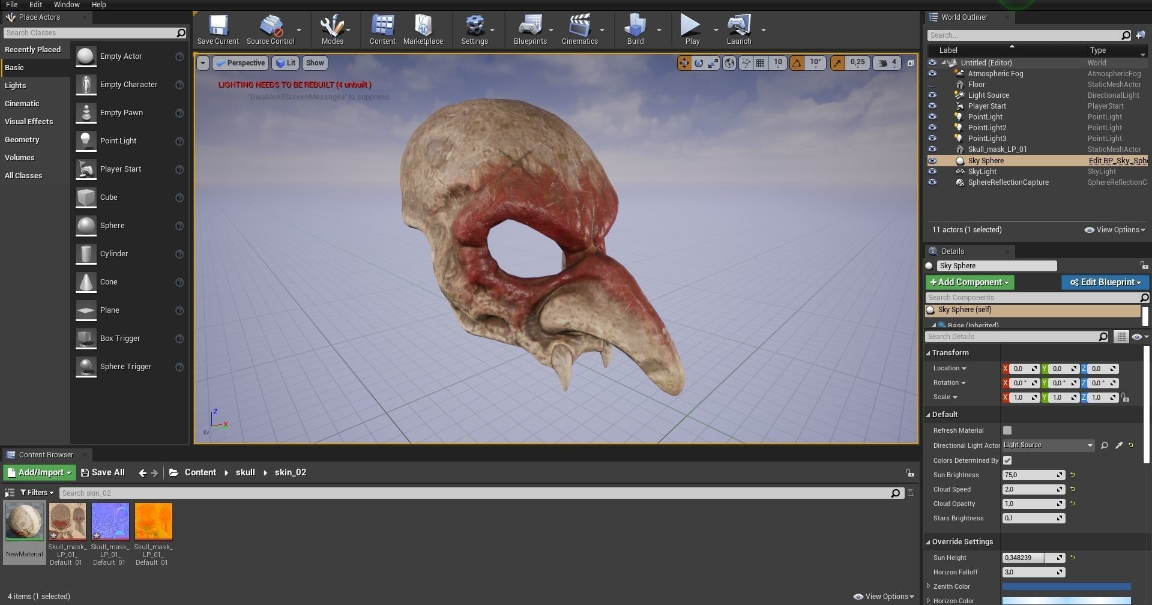1152x605 pixels.
Task: Click help icon next to Sphere Trigger
Action: point(179,367)
